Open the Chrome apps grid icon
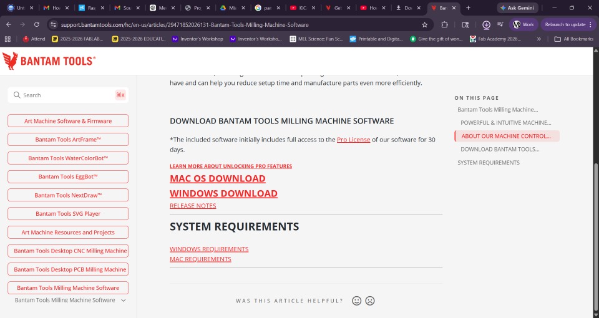The image size is (599, 318). (7, 39)
